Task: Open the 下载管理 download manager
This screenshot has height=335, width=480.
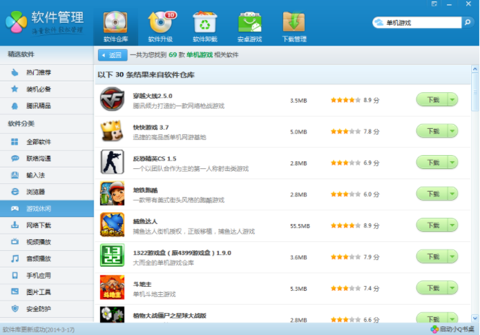Action: 294,26
